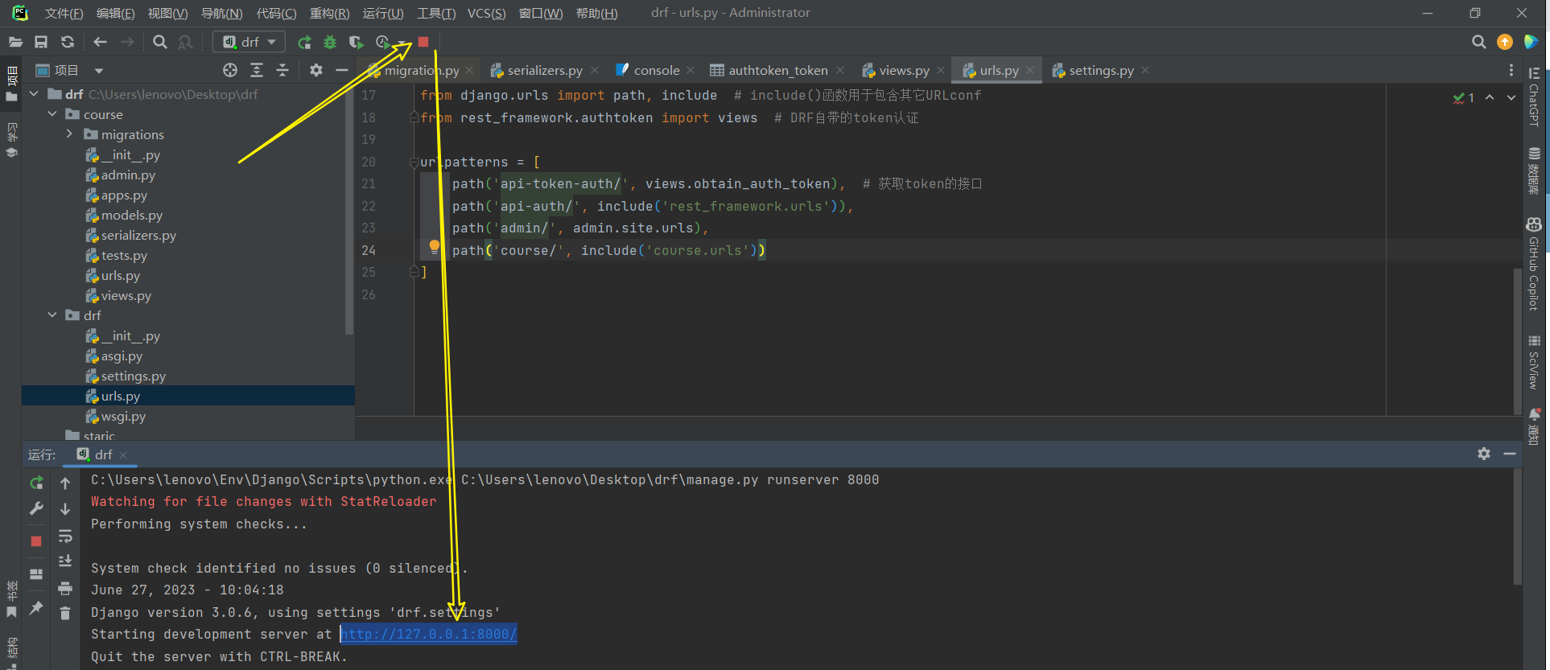Expand all in the project tree
The width and height of the screenshot is (1550, 670).
[257, 70]
